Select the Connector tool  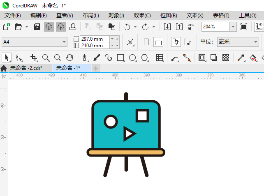[187, 58]
